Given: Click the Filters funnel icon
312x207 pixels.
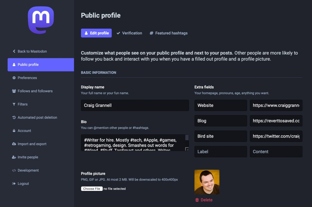Looking at the screenshot, I should pyautogui.click(x=14, y=104).
